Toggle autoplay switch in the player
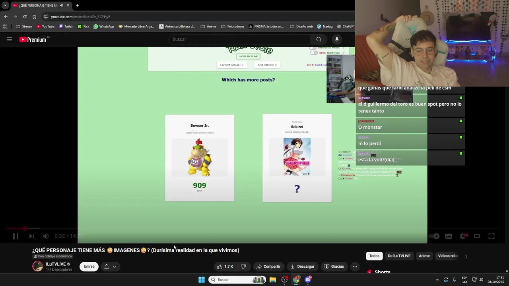The height and width of the screenshot is (286, 509). (434, 236)
